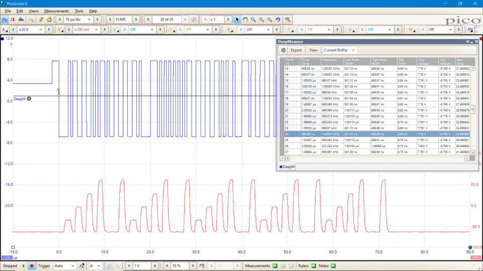Click the Export button in DeepMeasure
This screenshot has height=271, width=483.
296,50
